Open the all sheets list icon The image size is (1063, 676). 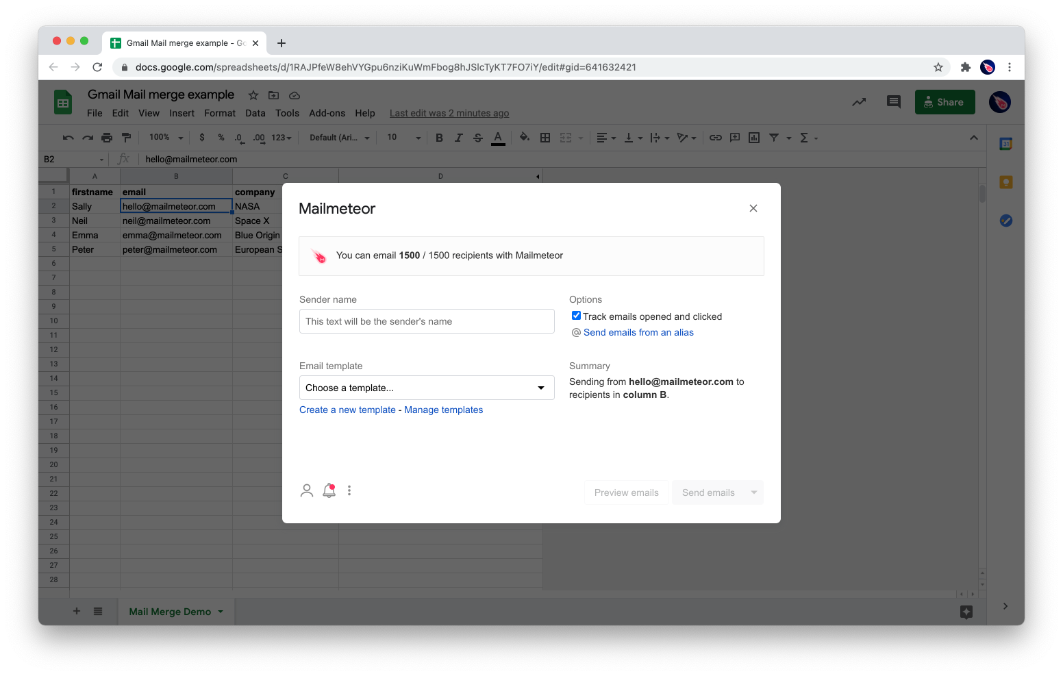click(98, 611)
